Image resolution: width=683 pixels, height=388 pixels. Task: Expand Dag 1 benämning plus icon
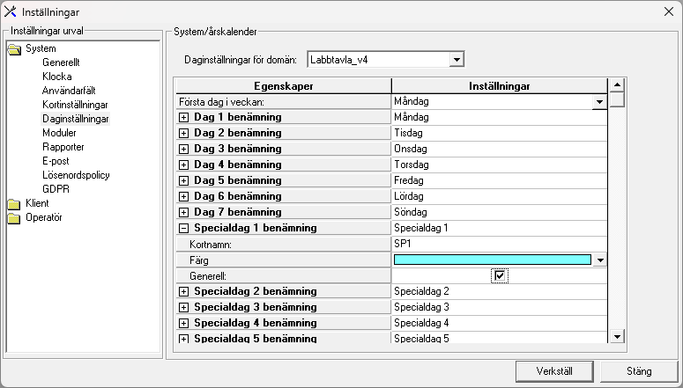tap(184, 117)
